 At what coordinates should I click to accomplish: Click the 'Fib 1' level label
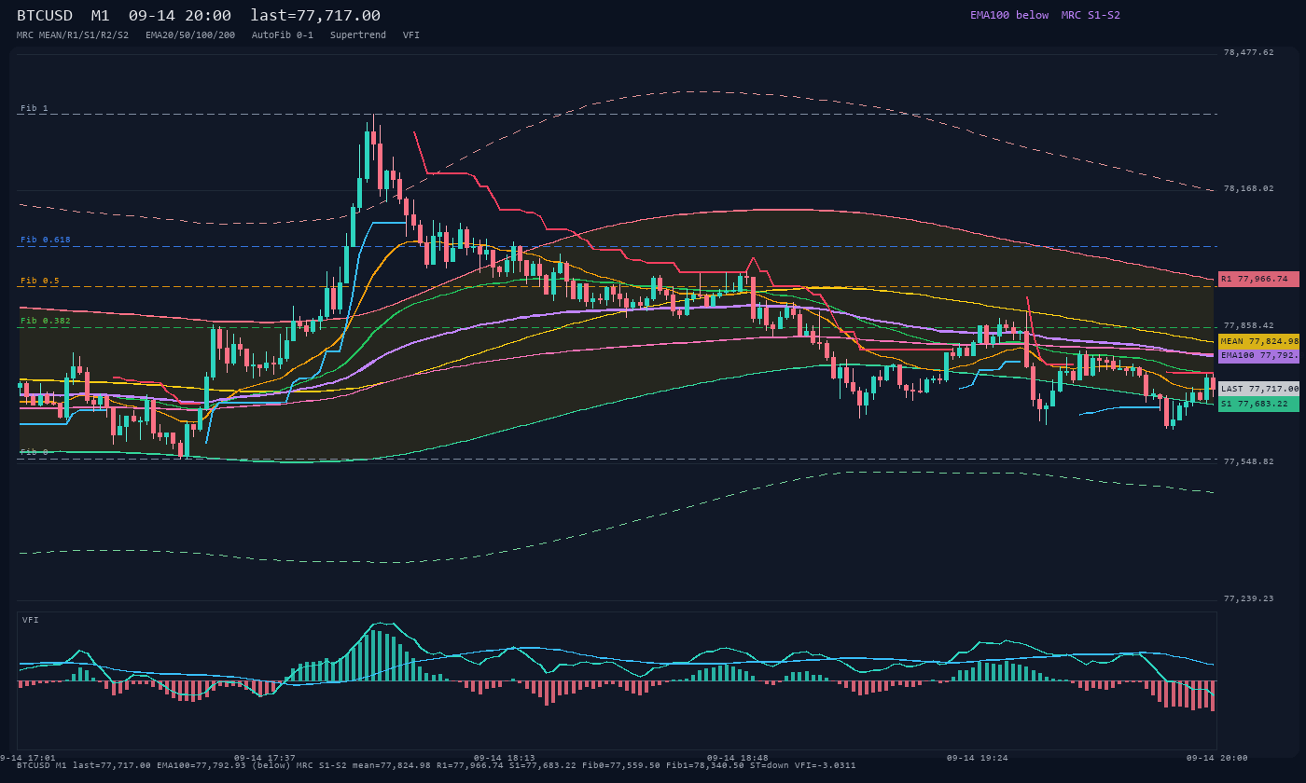(x=35, y=108)
